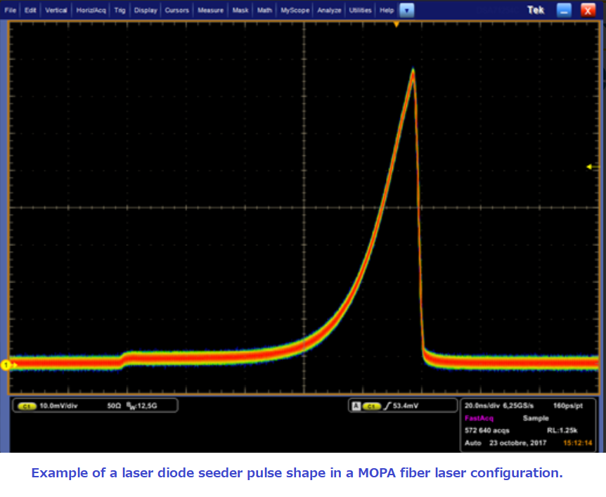
Task: Click the trigger 'A' indicator badge
Action: click(356, 406)
